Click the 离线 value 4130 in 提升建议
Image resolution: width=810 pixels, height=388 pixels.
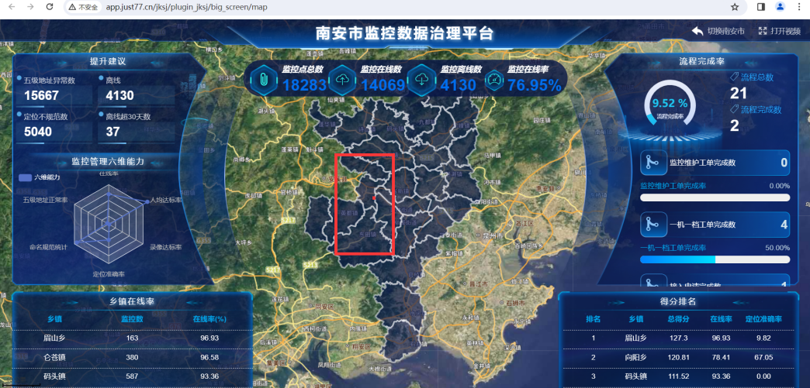[x=119, y=95]
